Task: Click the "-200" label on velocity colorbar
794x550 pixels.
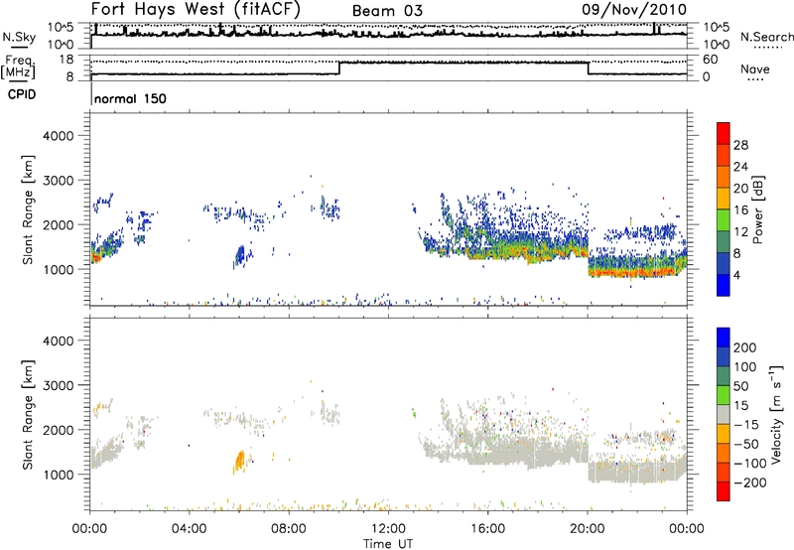Action: tap(750, 482)
